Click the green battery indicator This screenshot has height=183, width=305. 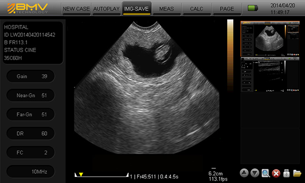click(253, 8)
